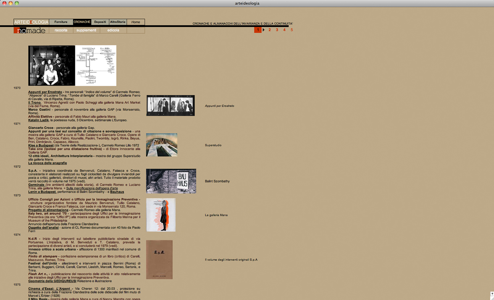Open the 'Oggetto dell'analisi' link
Image resolution: width=494 pixels, height=300 pixels.
click(43, 228)
